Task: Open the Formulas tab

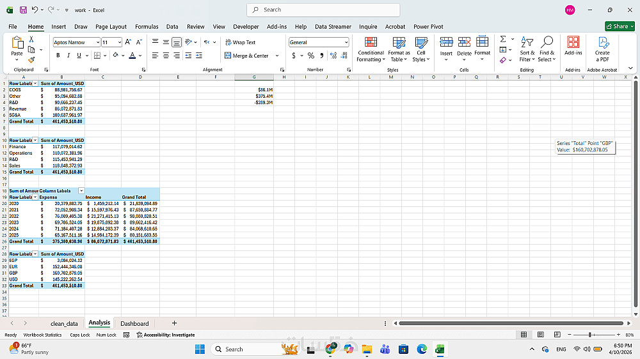Action: pyautogui.click(x=147, y=26)
